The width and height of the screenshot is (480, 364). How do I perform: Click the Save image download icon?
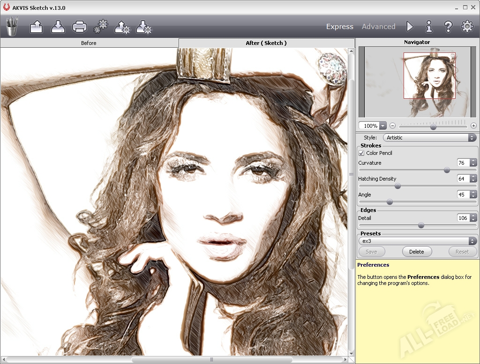pos(58,27)
